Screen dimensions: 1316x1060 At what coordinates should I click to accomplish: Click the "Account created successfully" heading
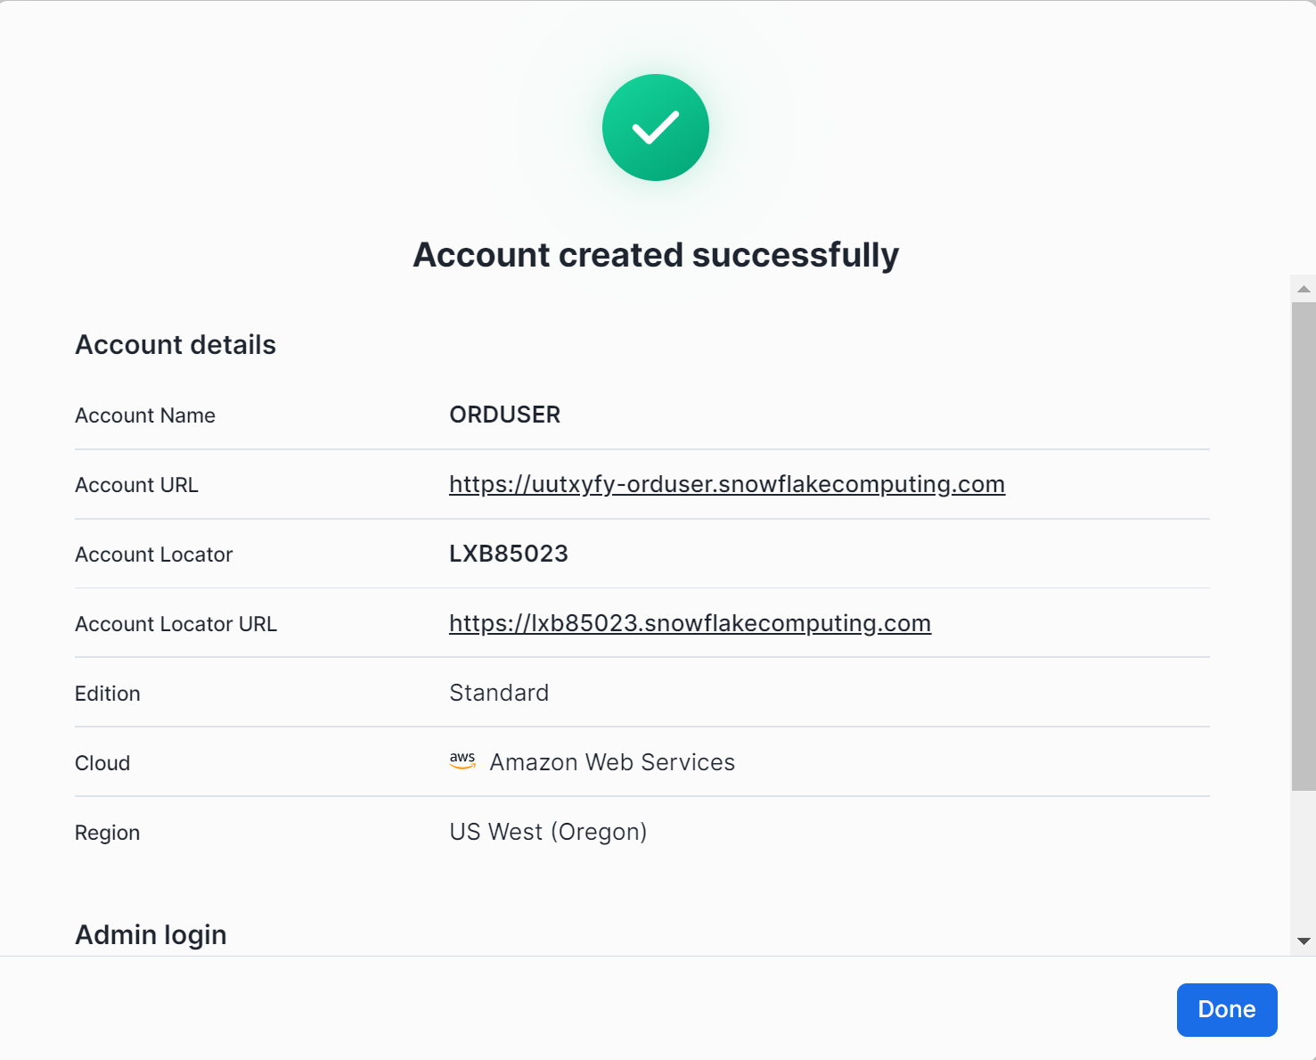pyautogui.click(x=656, y=255)
